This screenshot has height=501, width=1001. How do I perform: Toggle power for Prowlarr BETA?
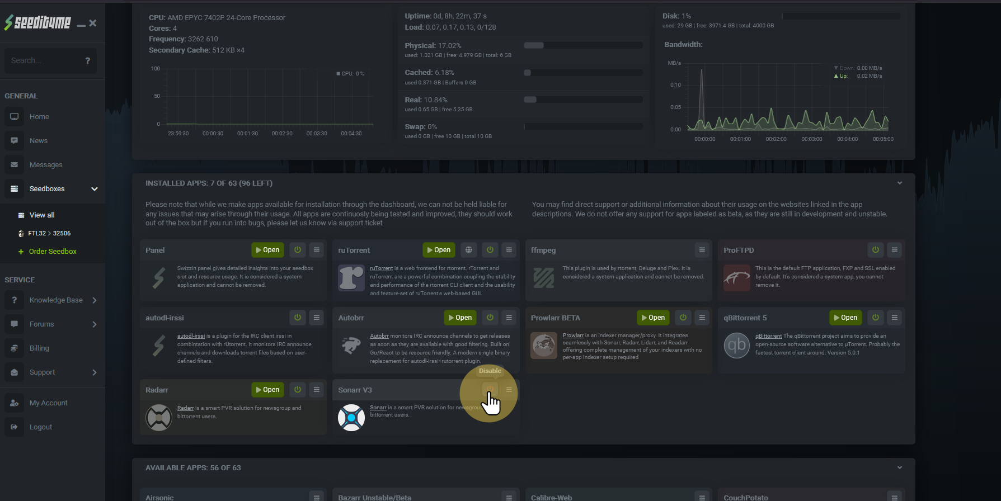(683, 318)
